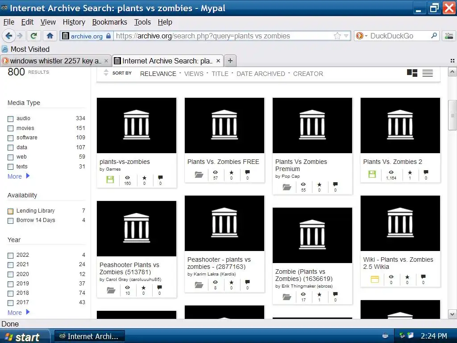Toggle sort direction arrows beside Sort By

tap(106, 73)
